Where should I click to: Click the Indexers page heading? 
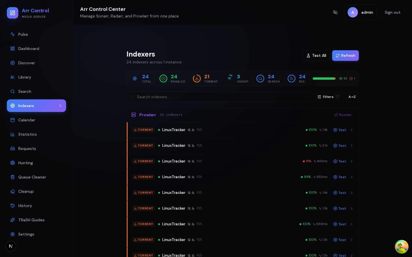[141, 54]
